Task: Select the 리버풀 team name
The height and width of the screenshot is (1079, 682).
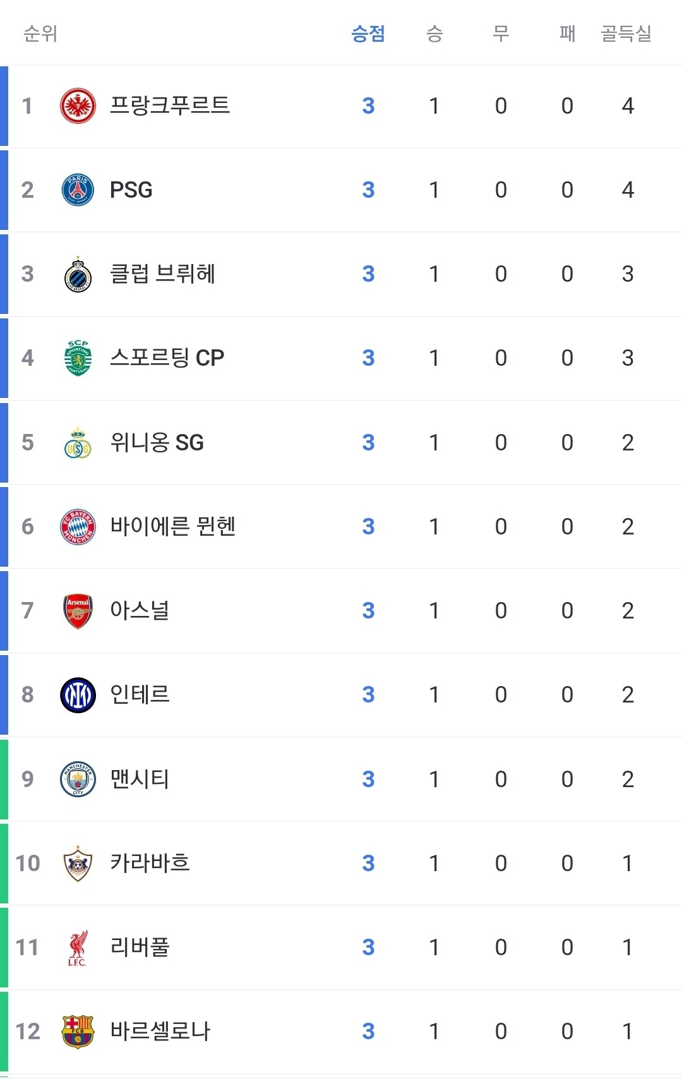Action: click(x=140, y=947)
